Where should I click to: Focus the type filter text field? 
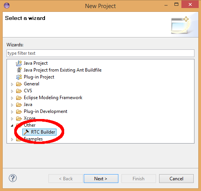click(x=100, y=53)
